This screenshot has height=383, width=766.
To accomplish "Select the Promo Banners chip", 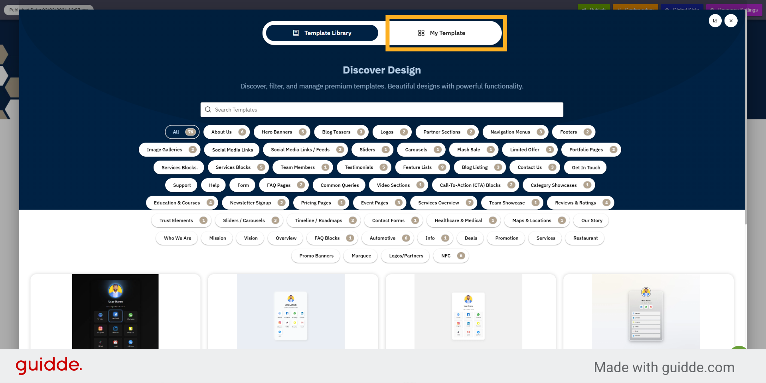I will pos(316,256).
